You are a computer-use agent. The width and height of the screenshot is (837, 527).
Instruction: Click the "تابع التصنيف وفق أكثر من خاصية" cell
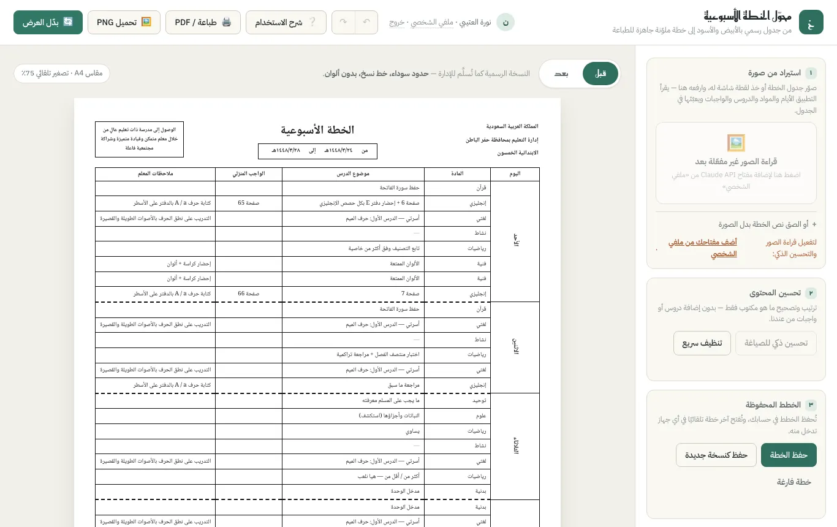pyautogui.click(x=353, y=249)
